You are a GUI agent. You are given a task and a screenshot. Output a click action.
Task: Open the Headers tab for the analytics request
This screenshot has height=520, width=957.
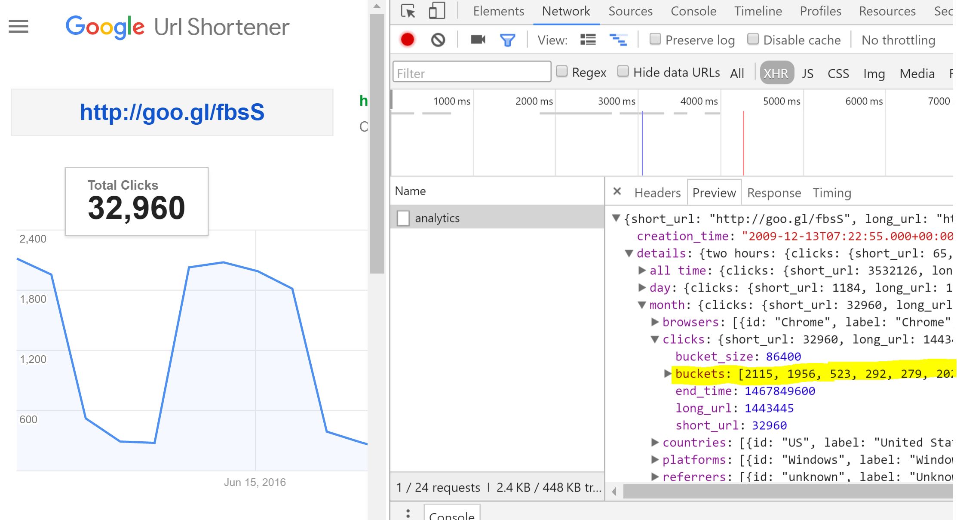657,193
